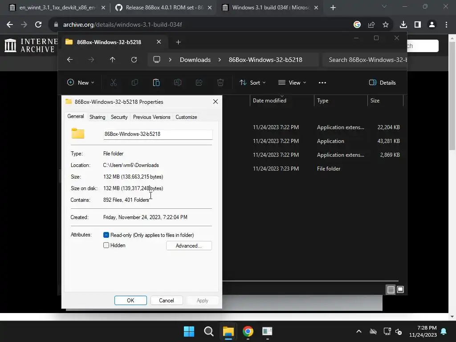
Task: Click the Share icon in Explorer toolbar
Action: 199,82
